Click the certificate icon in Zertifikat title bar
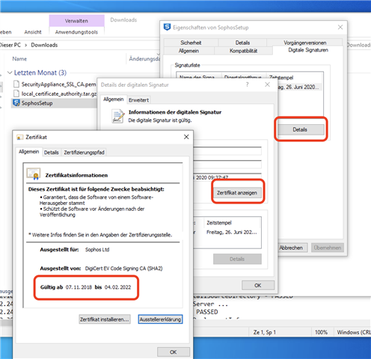The image size is (371, 359). (19, 137)
